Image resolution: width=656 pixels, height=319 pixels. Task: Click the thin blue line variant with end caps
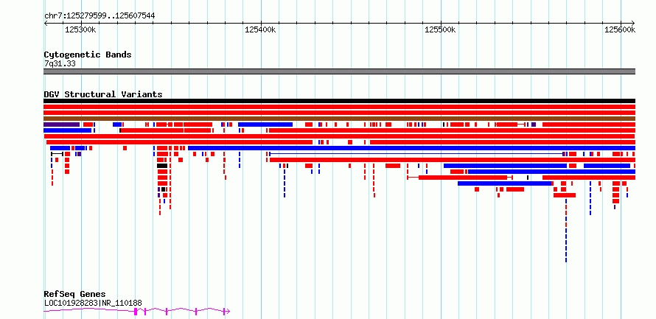[416, 154]
